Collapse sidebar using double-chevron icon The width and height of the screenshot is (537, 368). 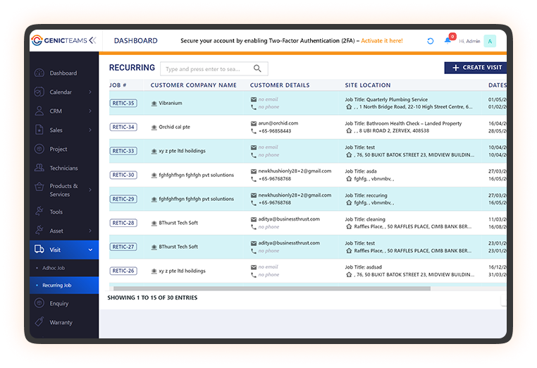click(x=92, y=40)
